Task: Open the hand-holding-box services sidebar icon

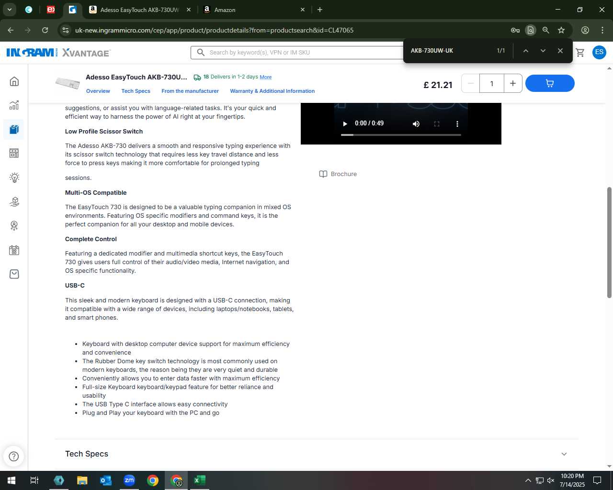Action: pos(14,201)
